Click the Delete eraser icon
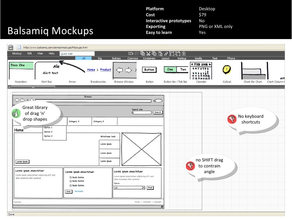The width and height of the screenshot is (292, 219). click(x=166, y=54)
